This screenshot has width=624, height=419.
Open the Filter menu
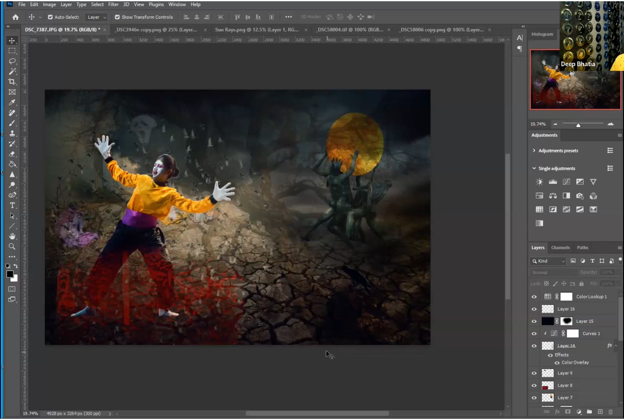(x=113, y=4)
